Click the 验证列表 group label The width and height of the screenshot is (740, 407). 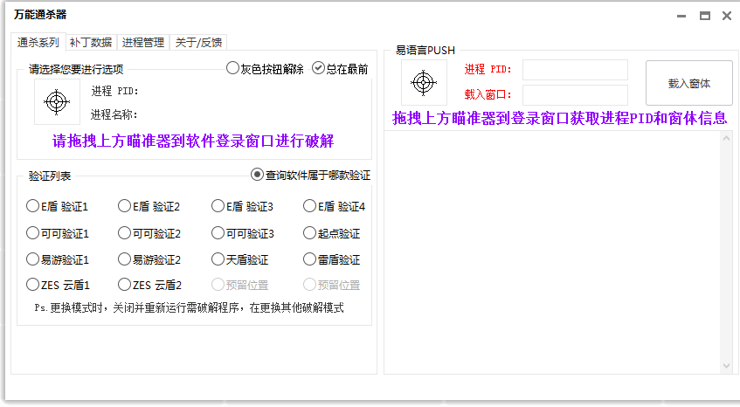click(x=50, y=176)
